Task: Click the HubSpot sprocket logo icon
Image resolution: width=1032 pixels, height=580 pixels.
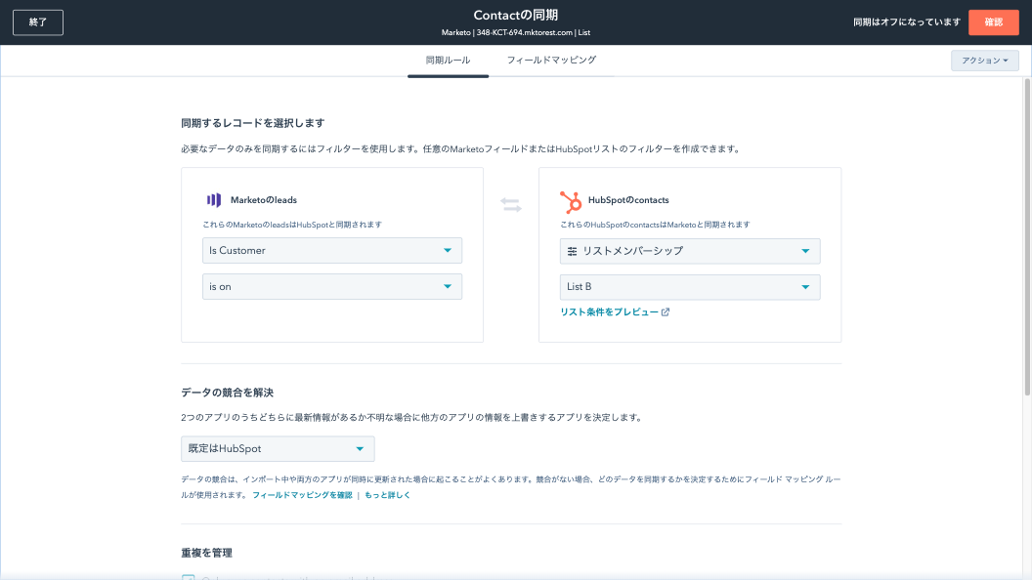Action: pos(571,201)
